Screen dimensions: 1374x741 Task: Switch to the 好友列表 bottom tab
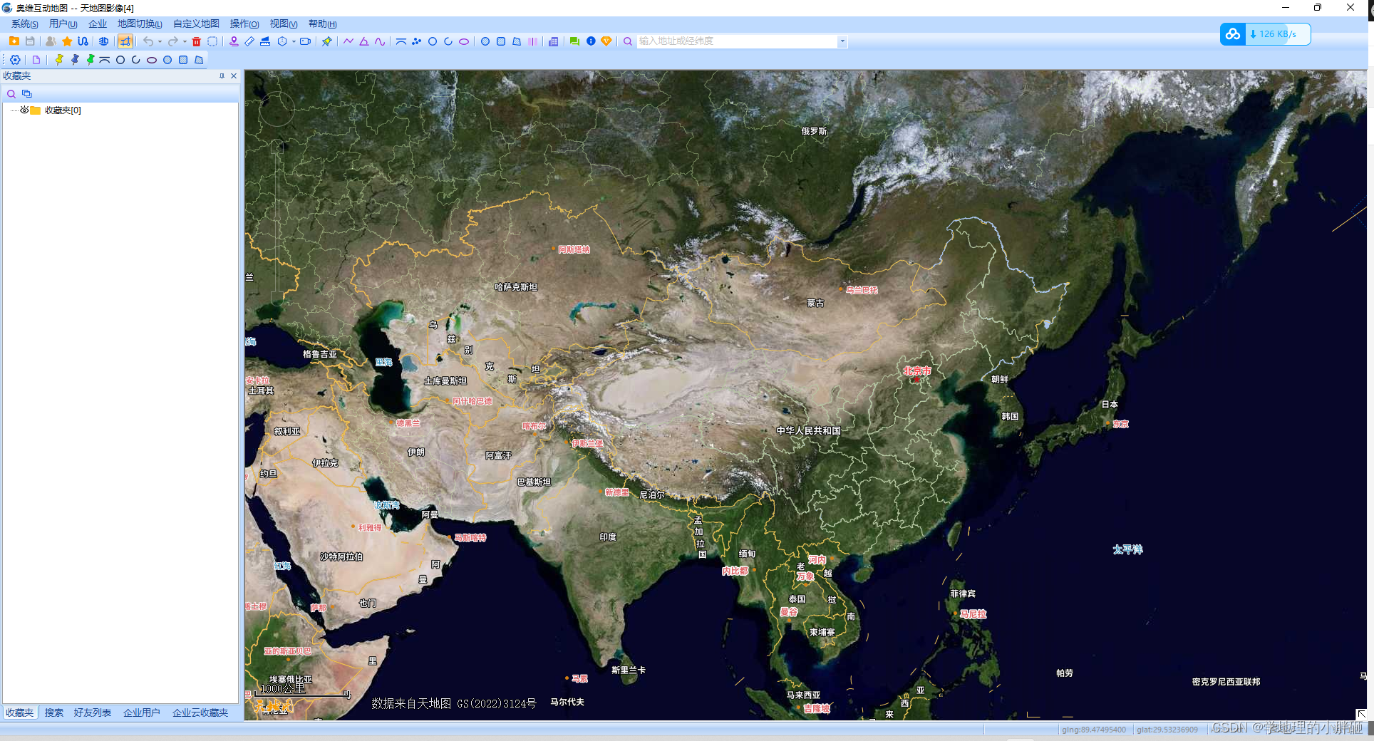pyautogui.click(x=93, y=712)
